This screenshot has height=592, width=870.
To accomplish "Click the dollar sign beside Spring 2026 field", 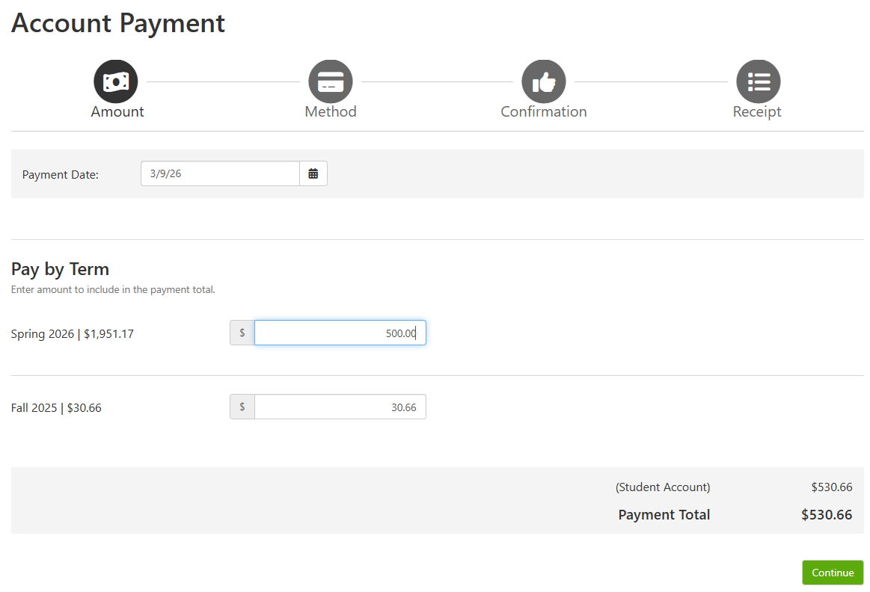I will tap(242, 333).
